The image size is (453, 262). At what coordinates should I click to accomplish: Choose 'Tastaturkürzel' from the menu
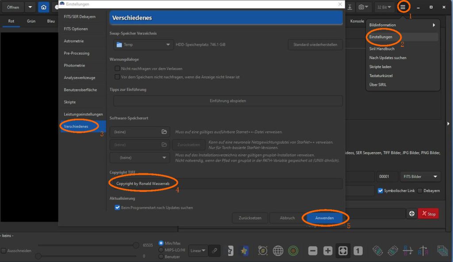point(381,75)
